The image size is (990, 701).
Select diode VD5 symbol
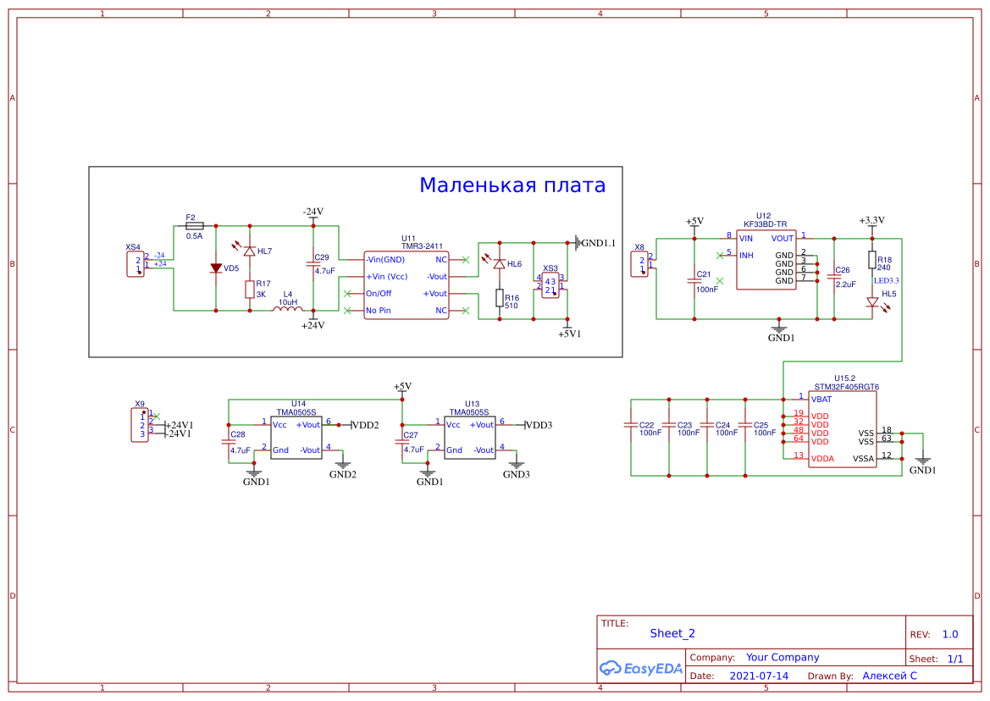(216, 268)
